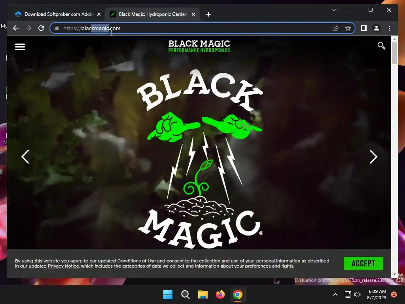This screenshot has width=405, height=304.
Task: Click the browser forward arrow
Action: pos(28,28)
